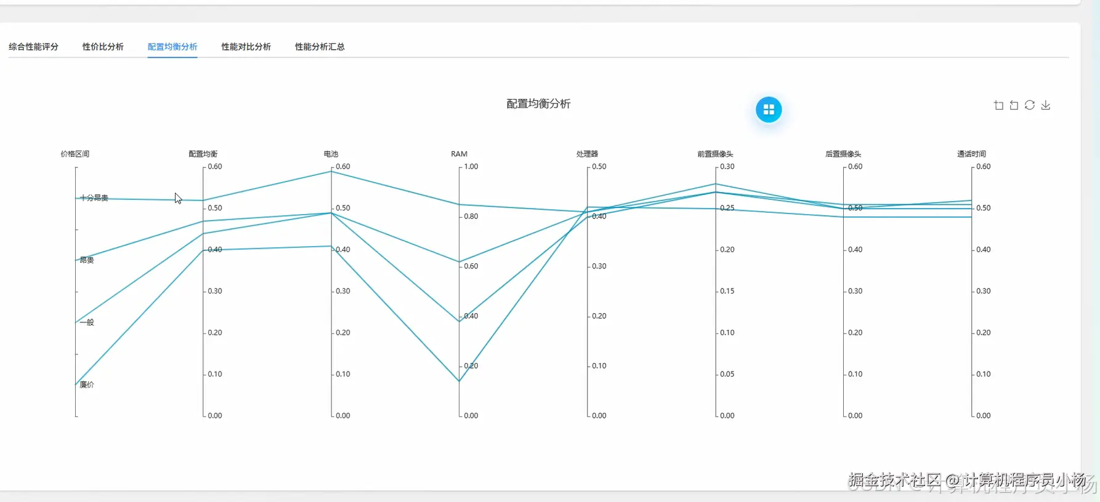This screenshot has width=1100, height=502.
Task: Save chart as image via download icon
Action: [1046, 105]
